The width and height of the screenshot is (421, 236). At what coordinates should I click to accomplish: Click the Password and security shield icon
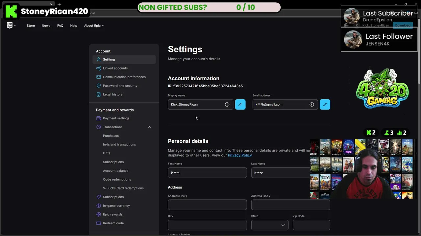click(98, 86)
